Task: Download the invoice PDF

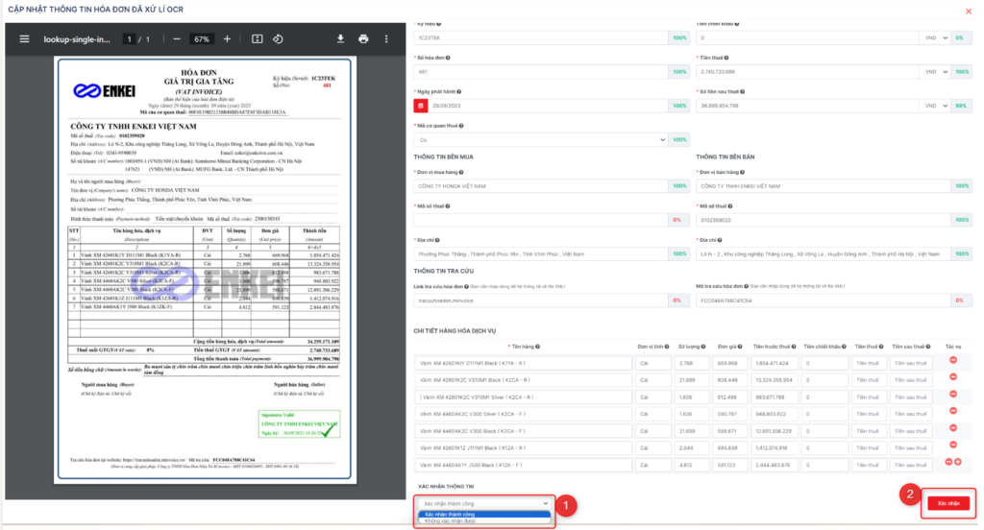Action: point(340,39)
